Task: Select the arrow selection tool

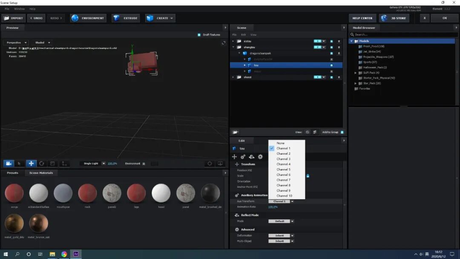Action: coord(19,164)
